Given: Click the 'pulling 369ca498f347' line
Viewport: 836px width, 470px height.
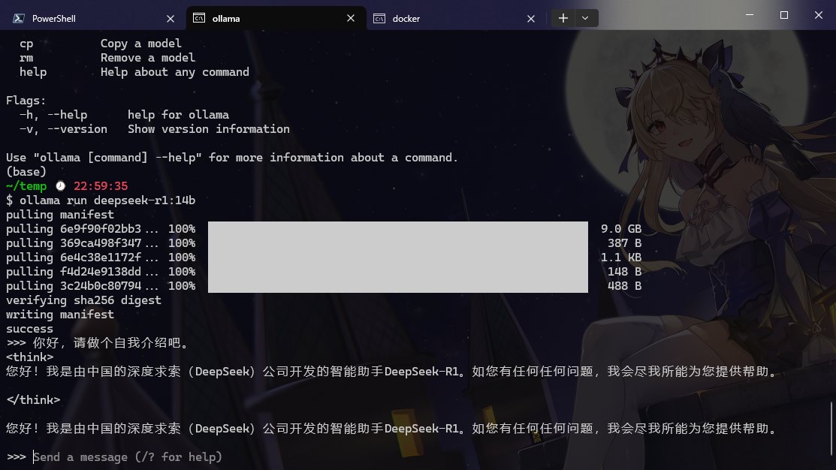Looking at the screenshot, I should click(101, 243).
